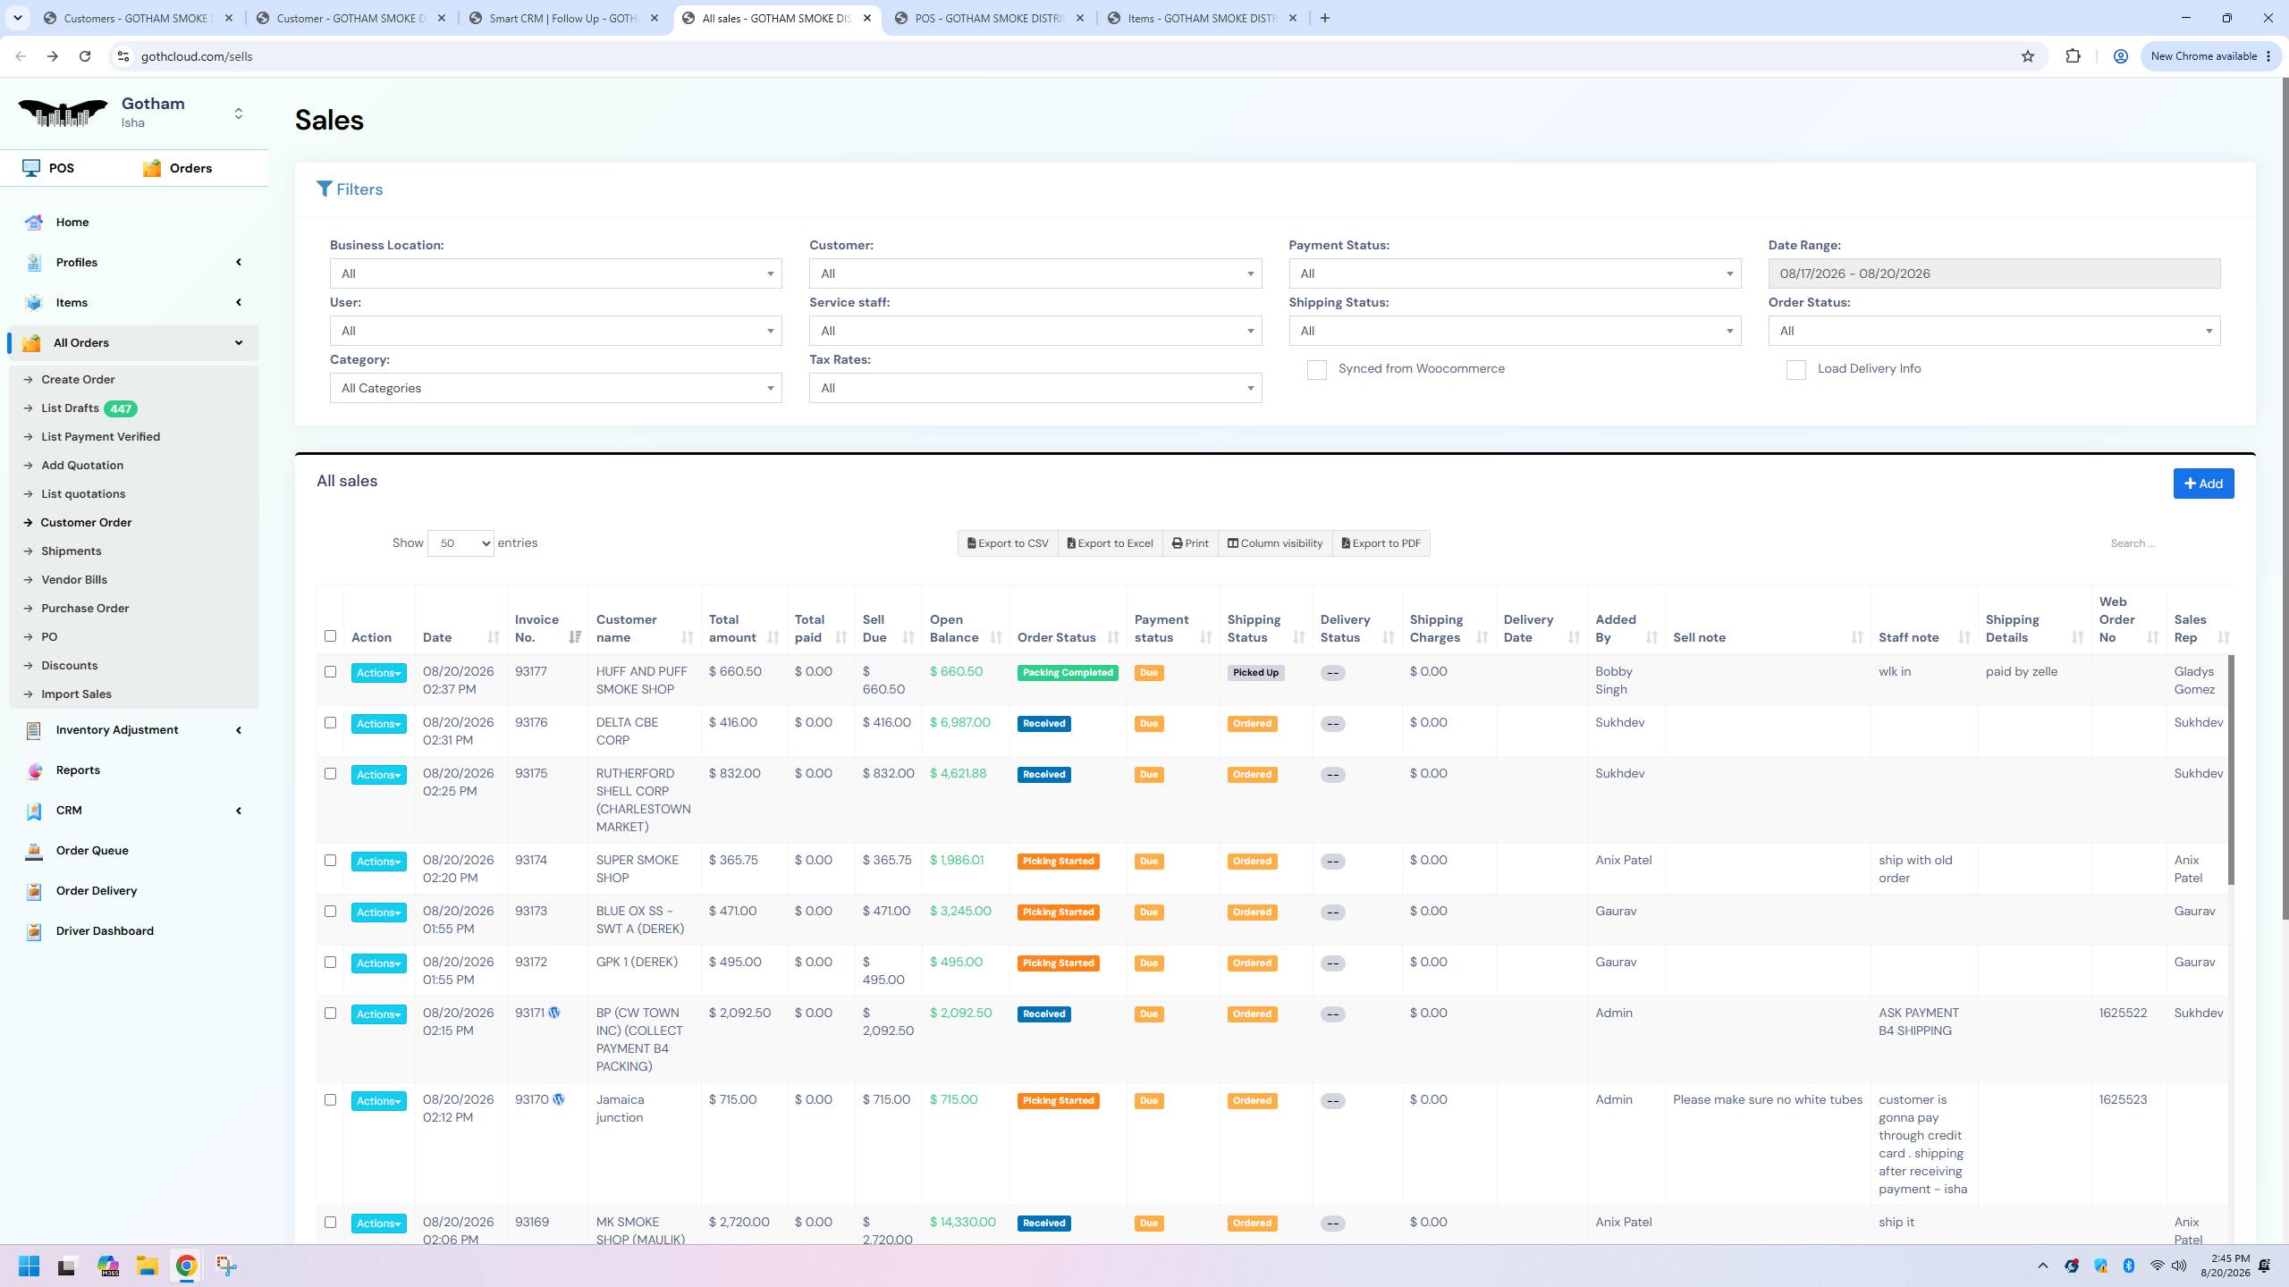
Task: Open the POS monitor icon
Action: [x=31, y=168]
